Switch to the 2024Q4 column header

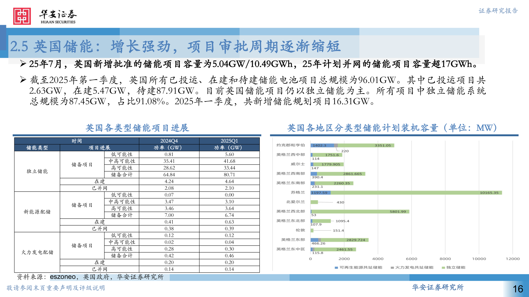tap(169, 141)
